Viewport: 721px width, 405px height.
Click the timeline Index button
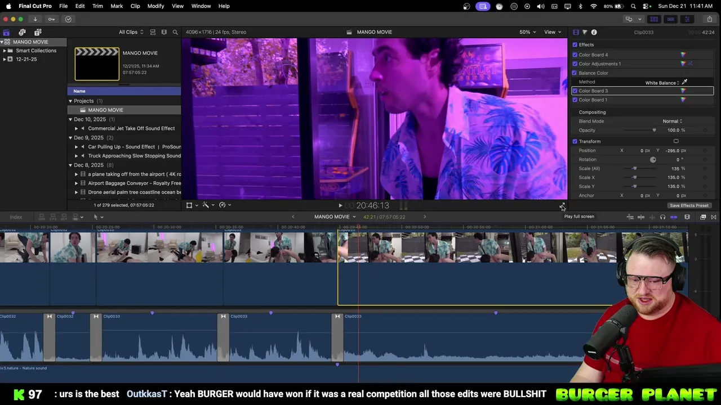pyautogui.click(x=16, y=217)
